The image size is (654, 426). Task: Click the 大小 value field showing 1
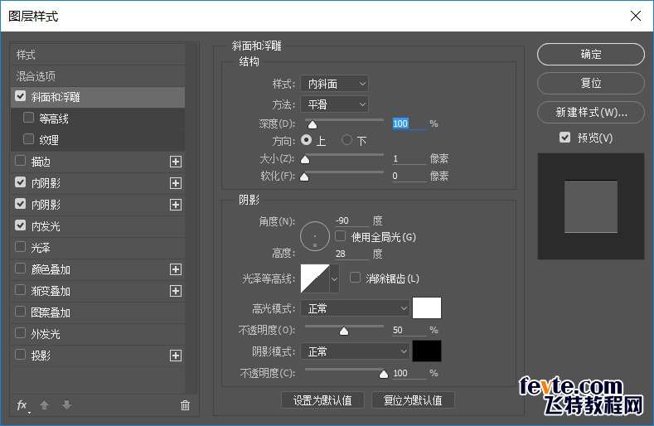point(409,158)
